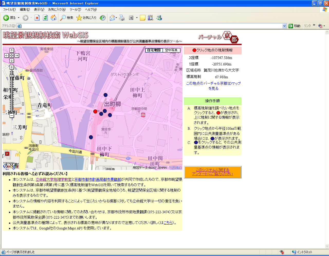
Task: Switch map to 空中写真 aerial view
Action: [171, 50]
